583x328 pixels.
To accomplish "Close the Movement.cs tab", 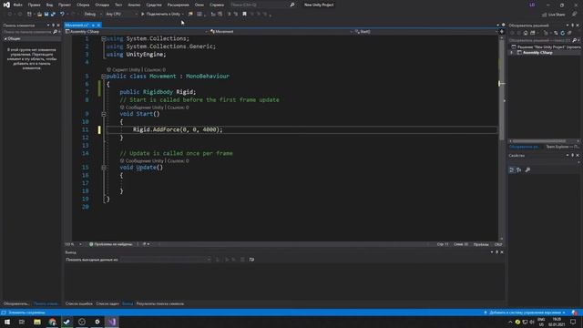I will [98, 25].
